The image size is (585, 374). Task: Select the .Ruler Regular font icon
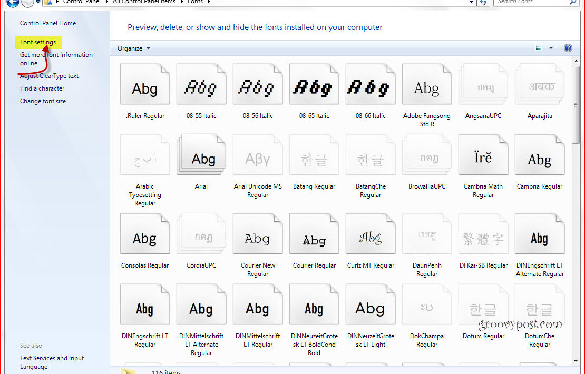tap(145, 84)
